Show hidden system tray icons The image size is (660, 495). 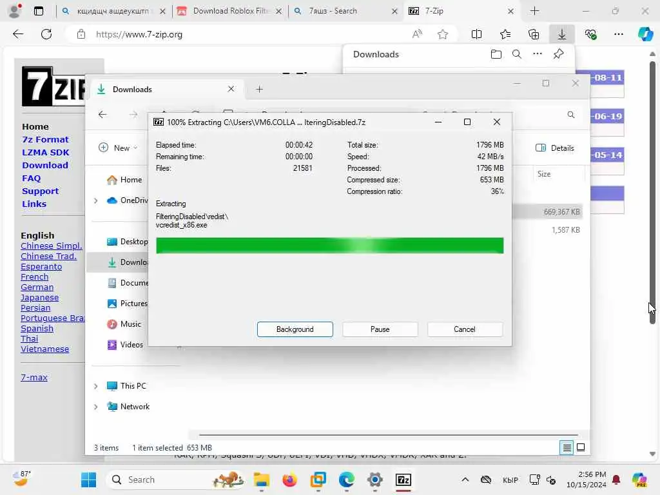coord(465,480)
